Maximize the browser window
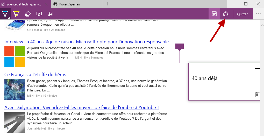Image resolution: width=264 pixels, height=136 pixels. [x=246, y=4]
